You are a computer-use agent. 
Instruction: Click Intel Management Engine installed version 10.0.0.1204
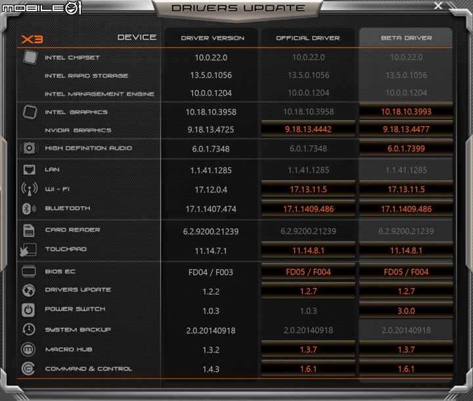click(x=211, y=93)
